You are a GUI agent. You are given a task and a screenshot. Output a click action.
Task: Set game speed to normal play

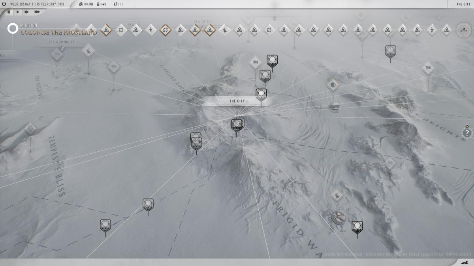[17, 12]
